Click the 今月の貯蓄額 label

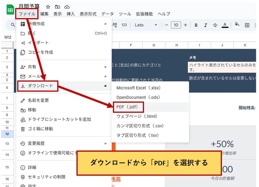222,178
